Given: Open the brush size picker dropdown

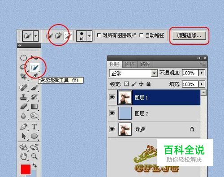Looking at the screenshot, I should click(x=89, y=36).
